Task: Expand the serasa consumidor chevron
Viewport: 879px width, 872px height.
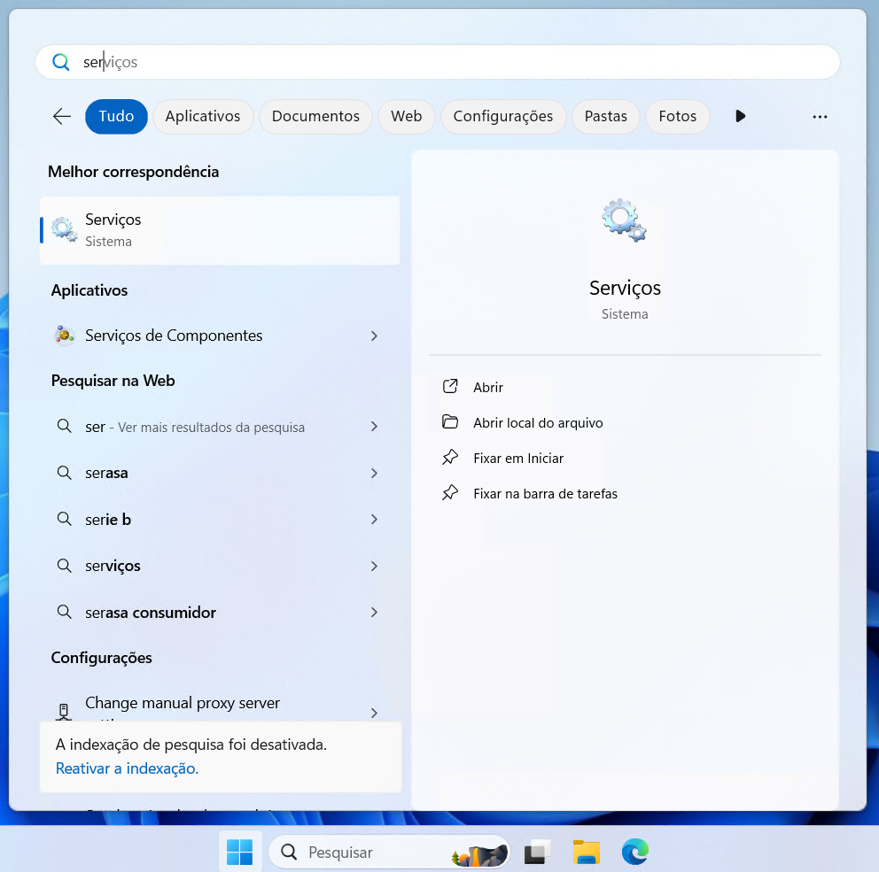Action: click(375, 612)
